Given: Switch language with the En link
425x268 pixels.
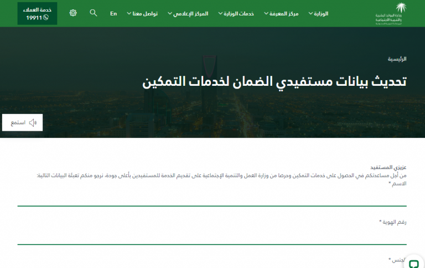Looking at the screenshot, I should pos(113,13).
